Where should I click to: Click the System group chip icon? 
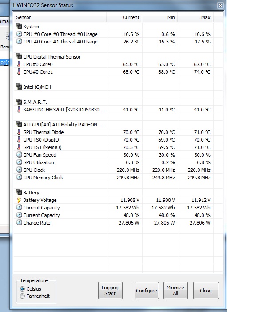click(x=19, y=27)
